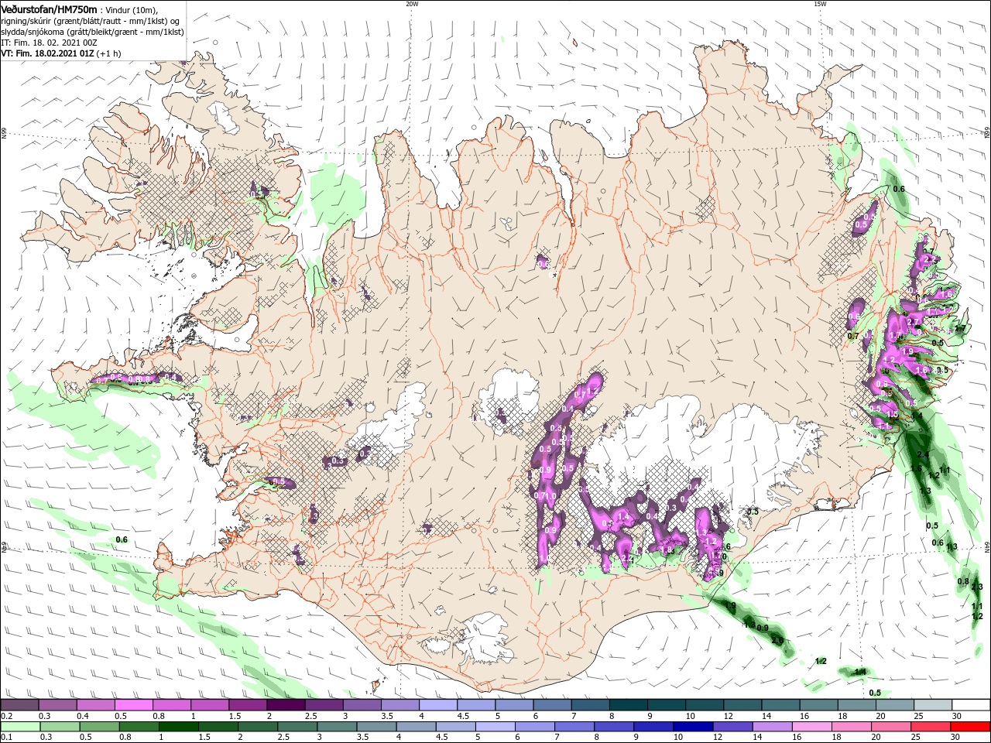Pick the dusky mauve 0.2 swatch in snow scale
This screenshot has height=743, width=991.
click(20, 705)
